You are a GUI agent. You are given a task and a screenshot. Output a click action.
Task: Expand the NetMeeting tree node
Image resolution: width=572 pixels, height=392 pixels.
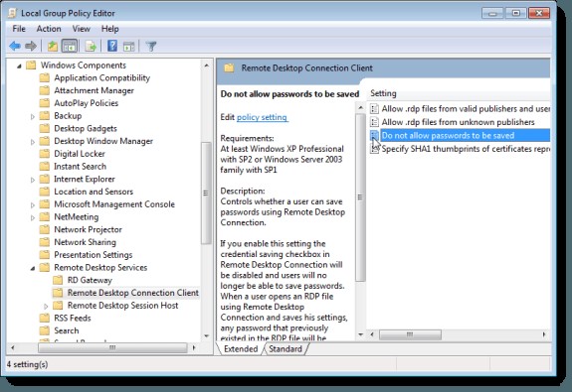[33, 217]
